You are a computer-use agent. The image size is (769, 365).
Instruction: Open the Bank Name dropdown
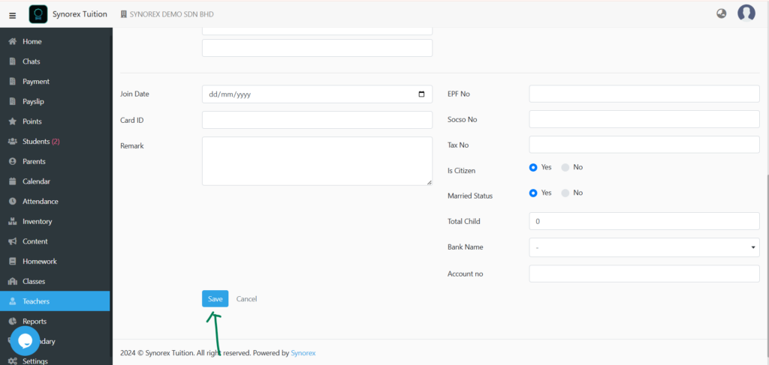pos(644,247)
